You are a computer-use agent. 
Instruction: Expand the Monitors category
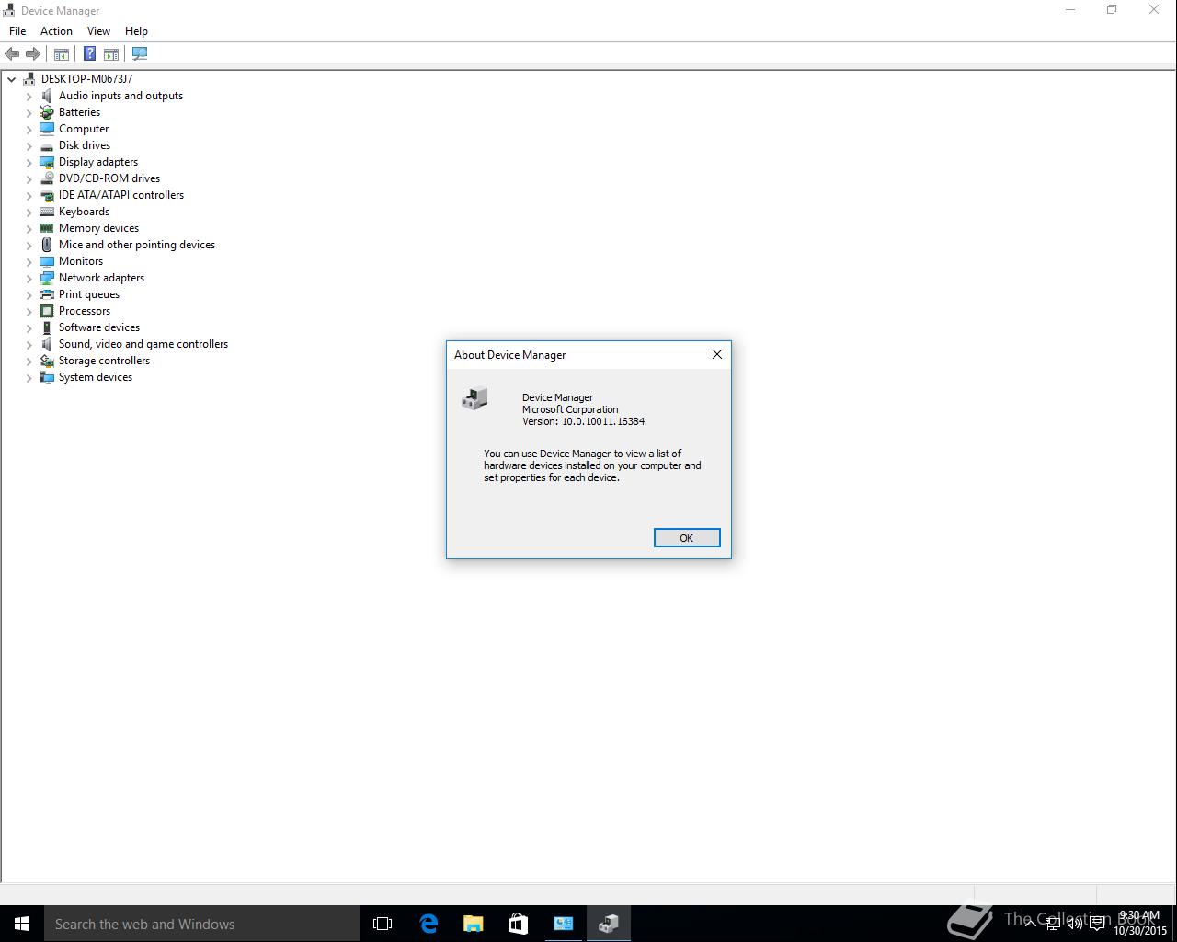(29, 261)
